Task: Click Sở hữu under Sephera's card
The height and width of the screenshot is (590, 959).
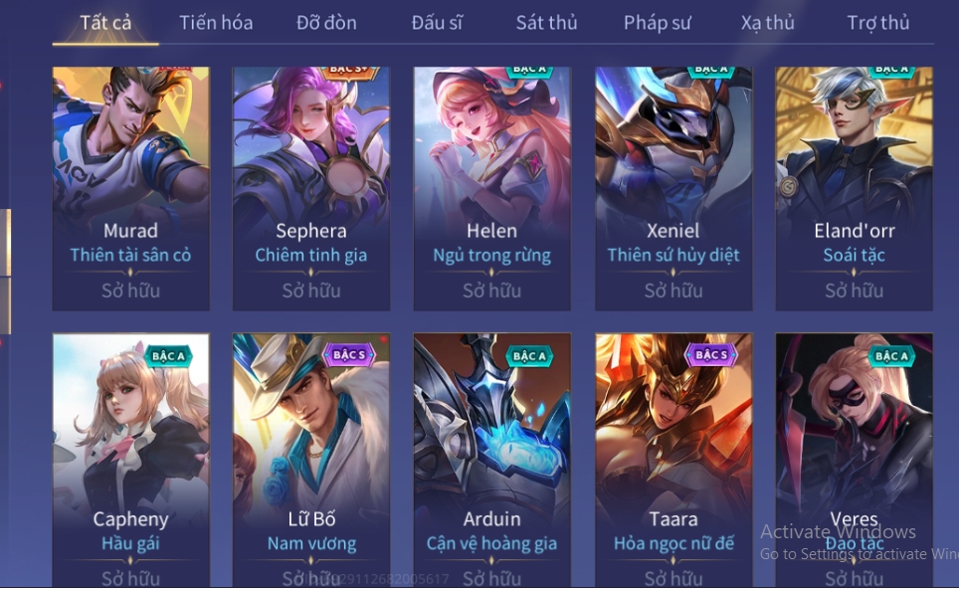Action: (311, 291)
